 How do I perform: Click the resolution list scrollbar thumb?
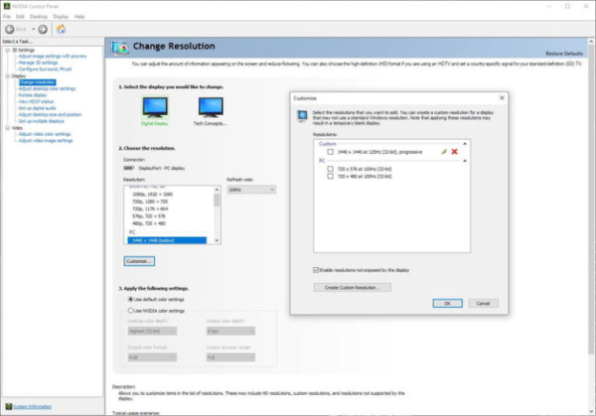click(217, 200)
